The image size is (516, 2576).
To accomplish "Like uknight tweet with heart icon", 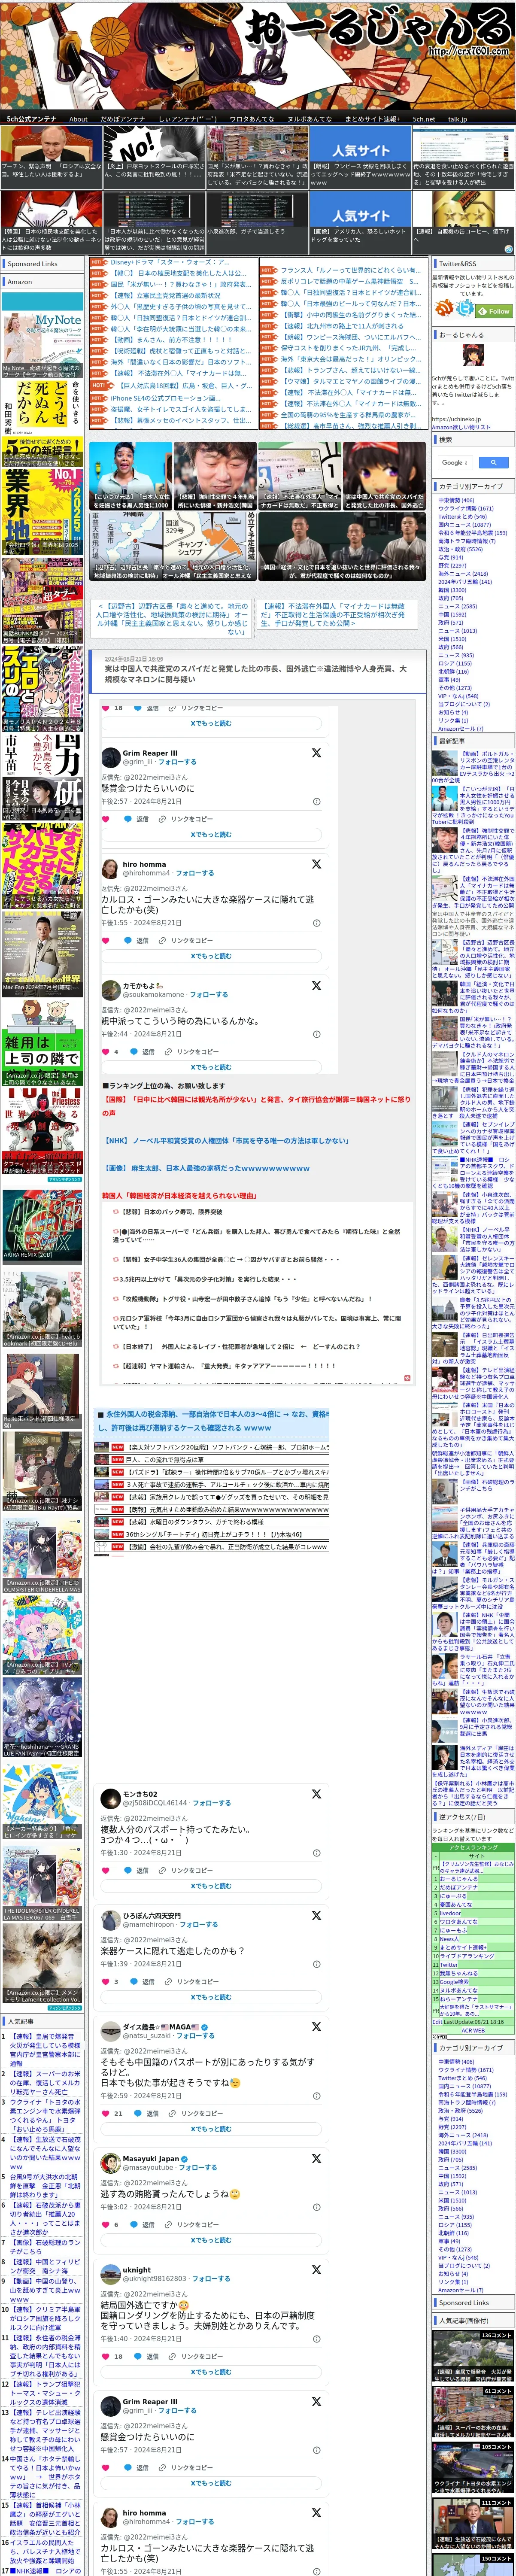I will [106, 2357].
